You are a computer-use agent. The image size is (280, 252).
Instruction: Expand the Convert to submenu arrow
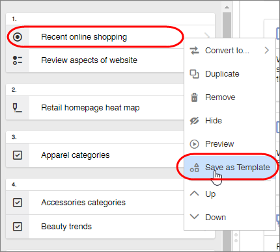pos(267,51)
